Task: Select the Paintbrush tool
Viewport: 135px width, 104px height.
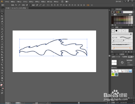Action: (2, 32)
